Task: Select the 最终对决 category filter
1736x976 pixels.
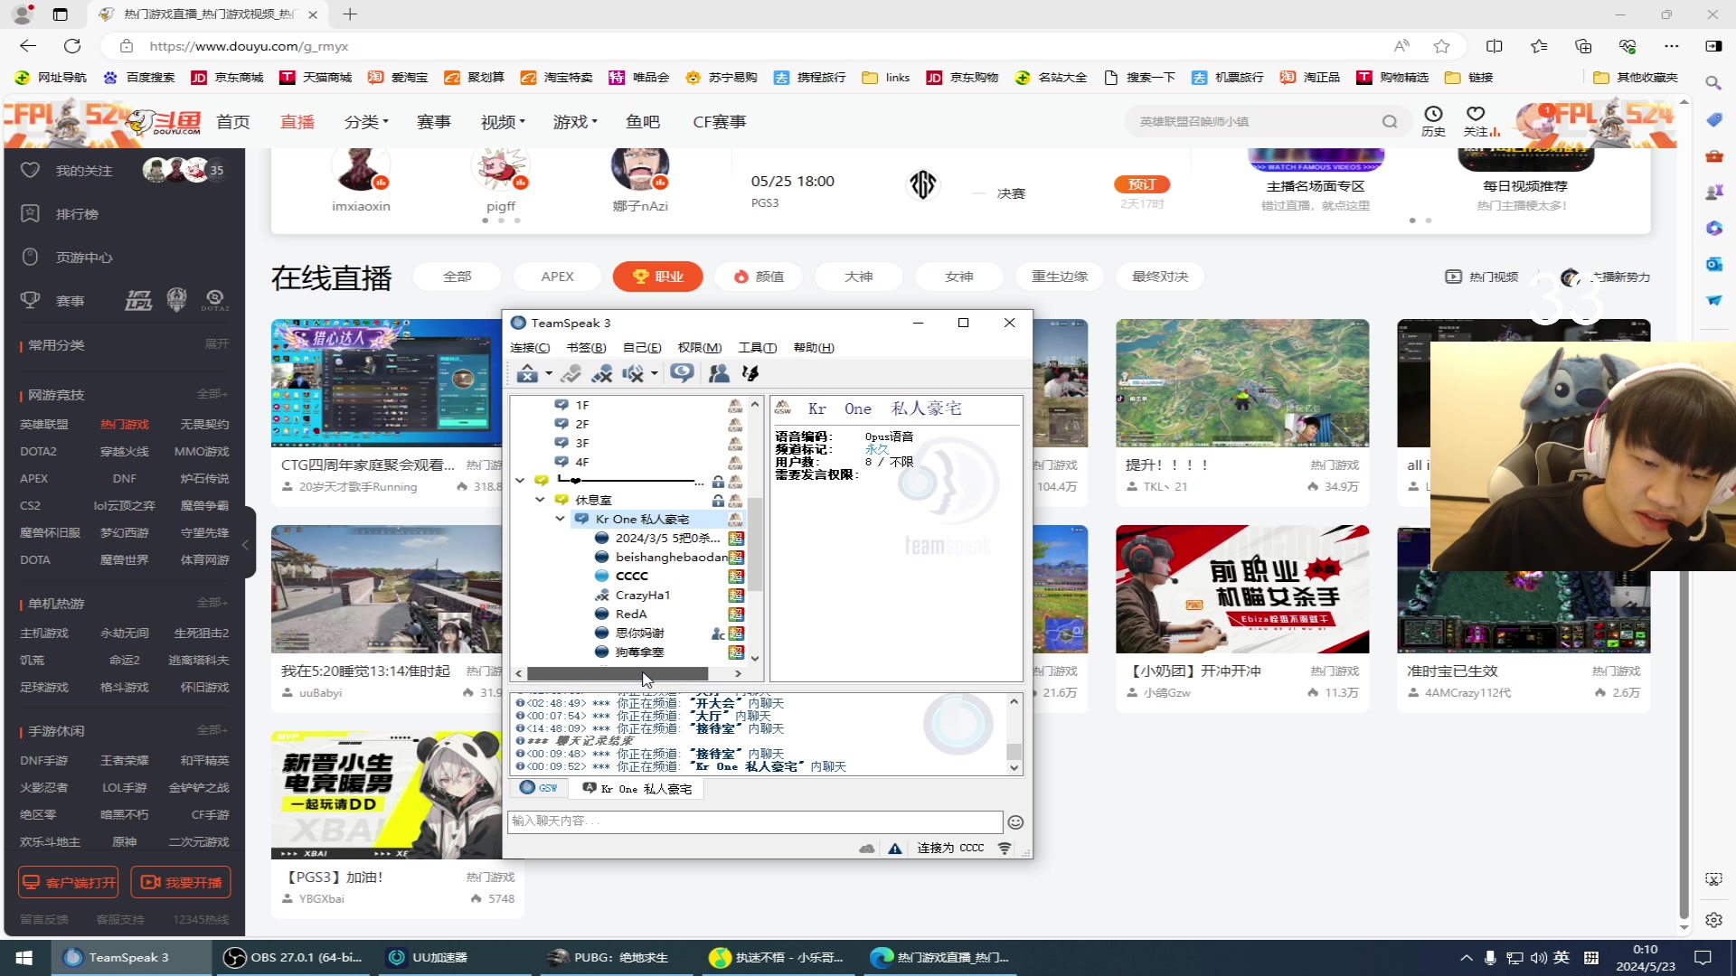Action: click(1160, 277)
